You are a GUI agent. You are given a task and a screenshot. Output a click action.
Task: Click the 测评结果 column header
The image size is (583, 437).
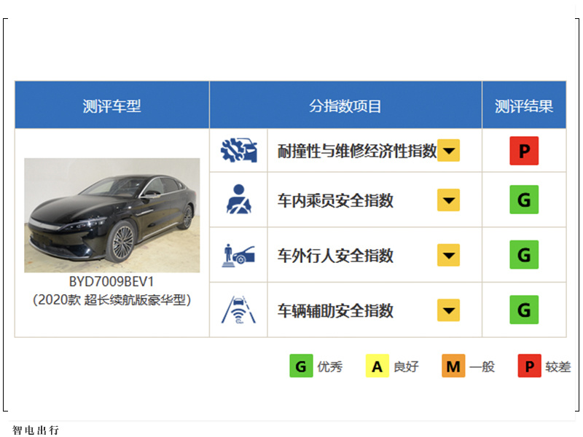524,106
